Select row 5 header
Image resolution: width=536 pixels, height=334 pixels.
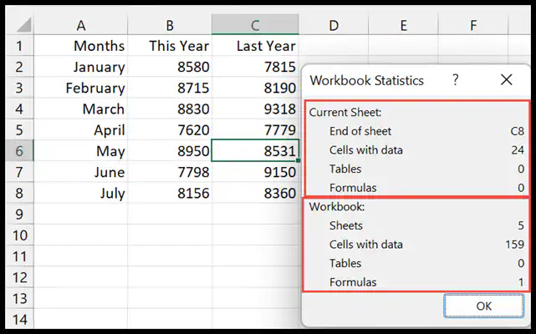tap(20, 129)
